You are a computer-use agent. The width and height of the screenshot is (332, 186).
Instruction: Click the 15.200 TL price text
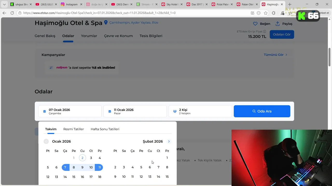(x=257, y=37)
